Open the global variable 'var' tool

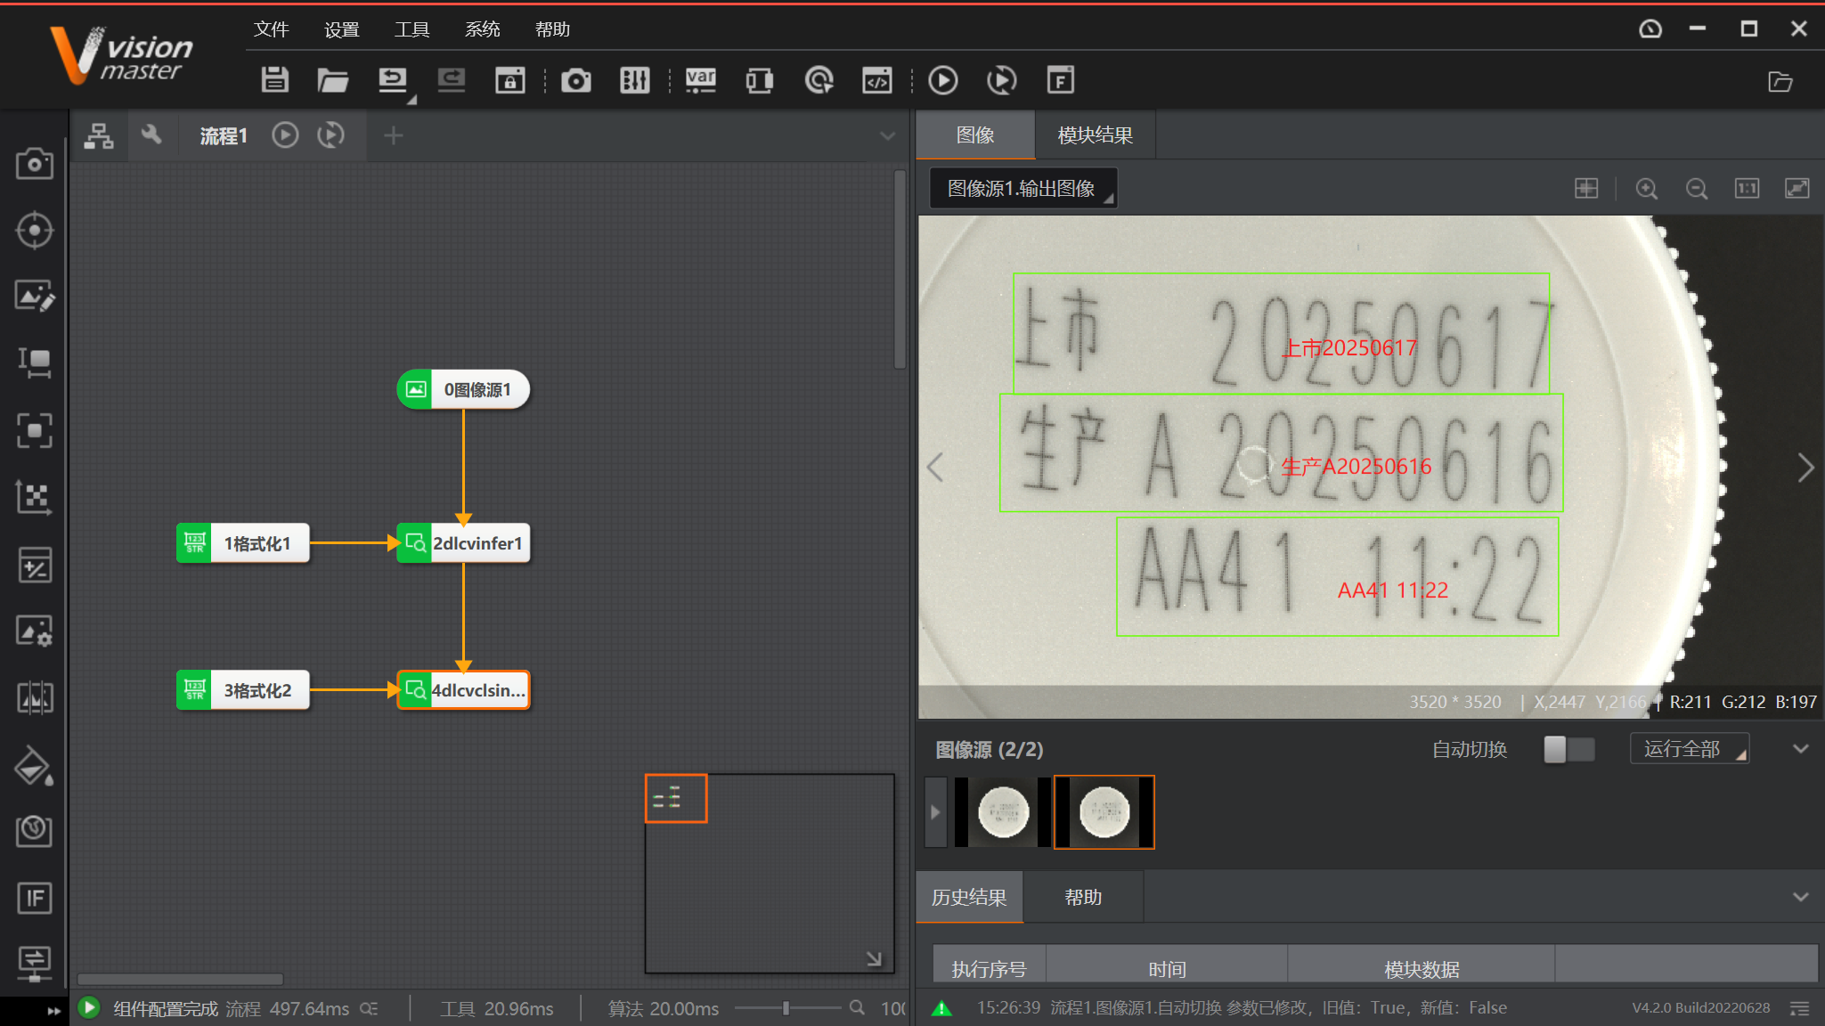[x=700, y=80]
